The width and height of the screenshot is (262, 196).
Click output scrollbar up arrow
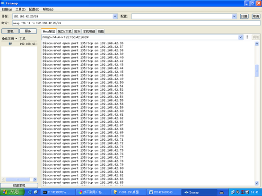tap(257, 43)
